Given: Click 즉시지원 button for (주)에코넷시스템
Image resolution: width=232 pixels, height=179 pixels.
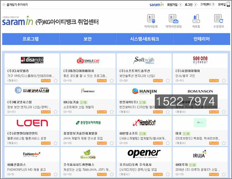Looking at the screenshot, I should pyautogui.click(x=46, y=112).
